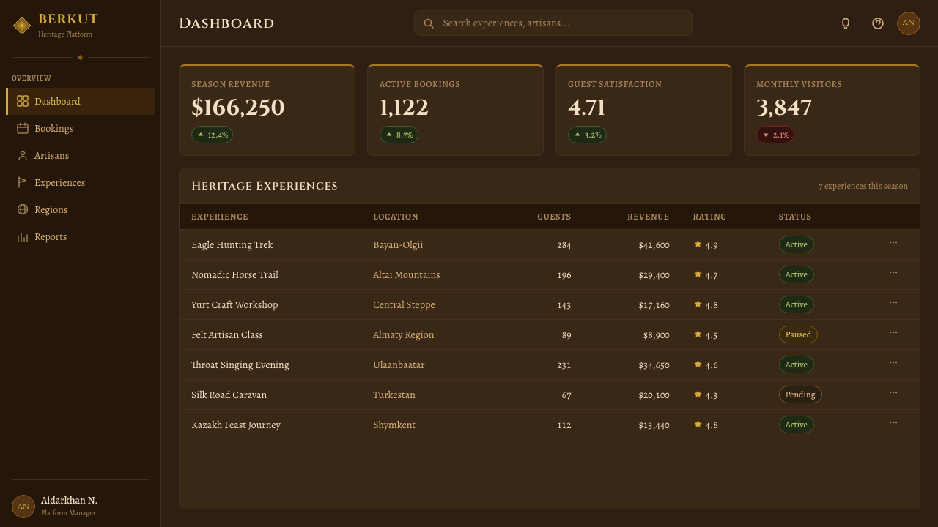The width and height of the screenshot is (938, 527).
Task: Sort by the Location column header
Action: (396, 217)
